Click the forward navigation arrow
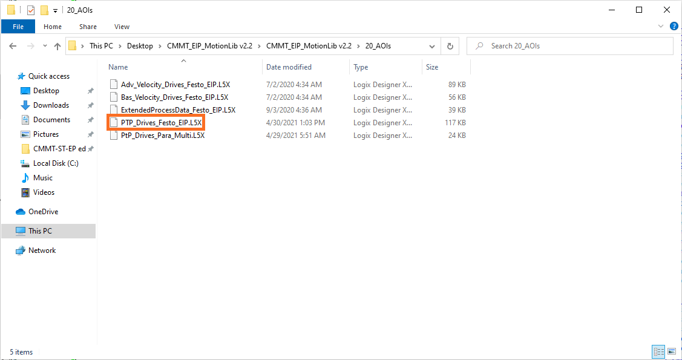 click(x=30, y=45)
